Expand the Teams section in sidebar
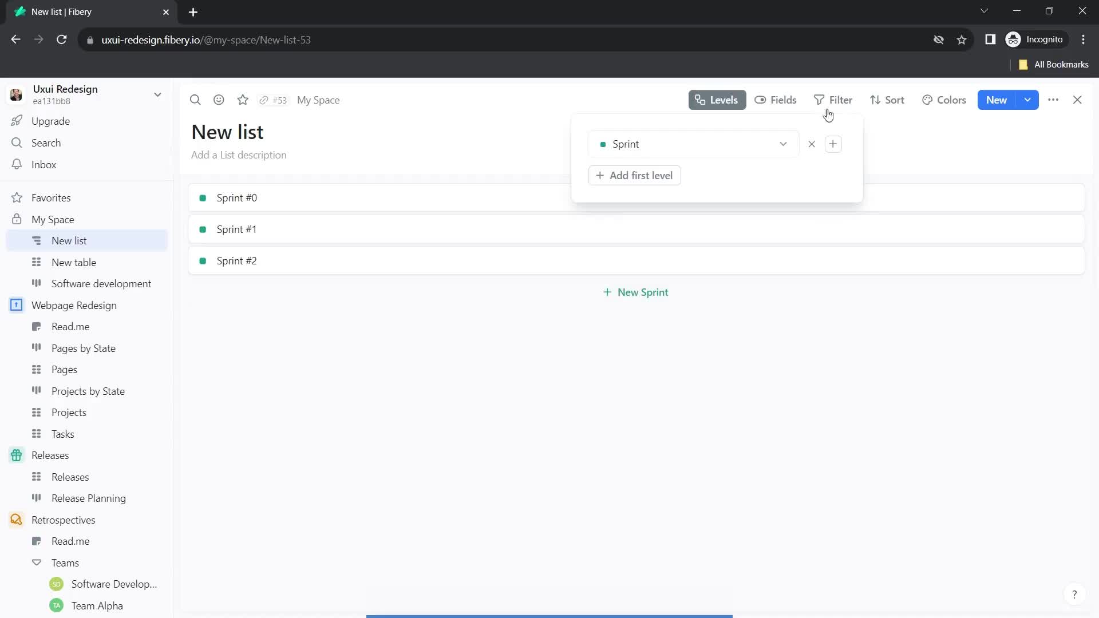Image resolution: width=1099 pixels, height=618 pixels. pos(36,563)
